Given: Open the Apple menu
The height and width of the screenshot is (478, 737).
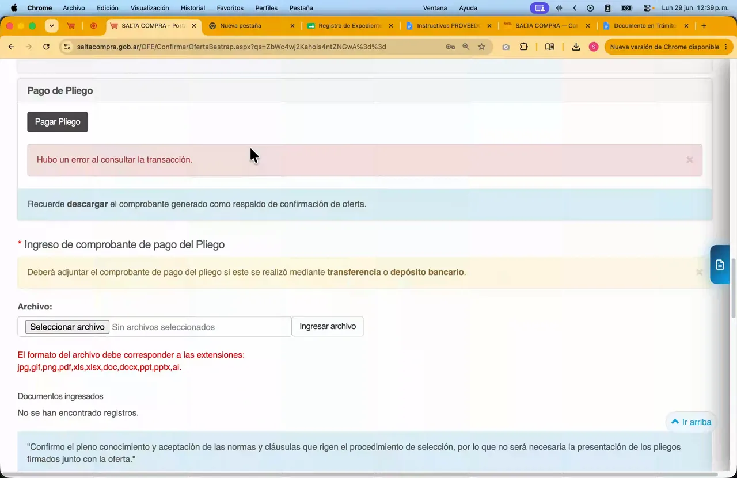Looking at the screenshot, I should (x=14, y=8).
